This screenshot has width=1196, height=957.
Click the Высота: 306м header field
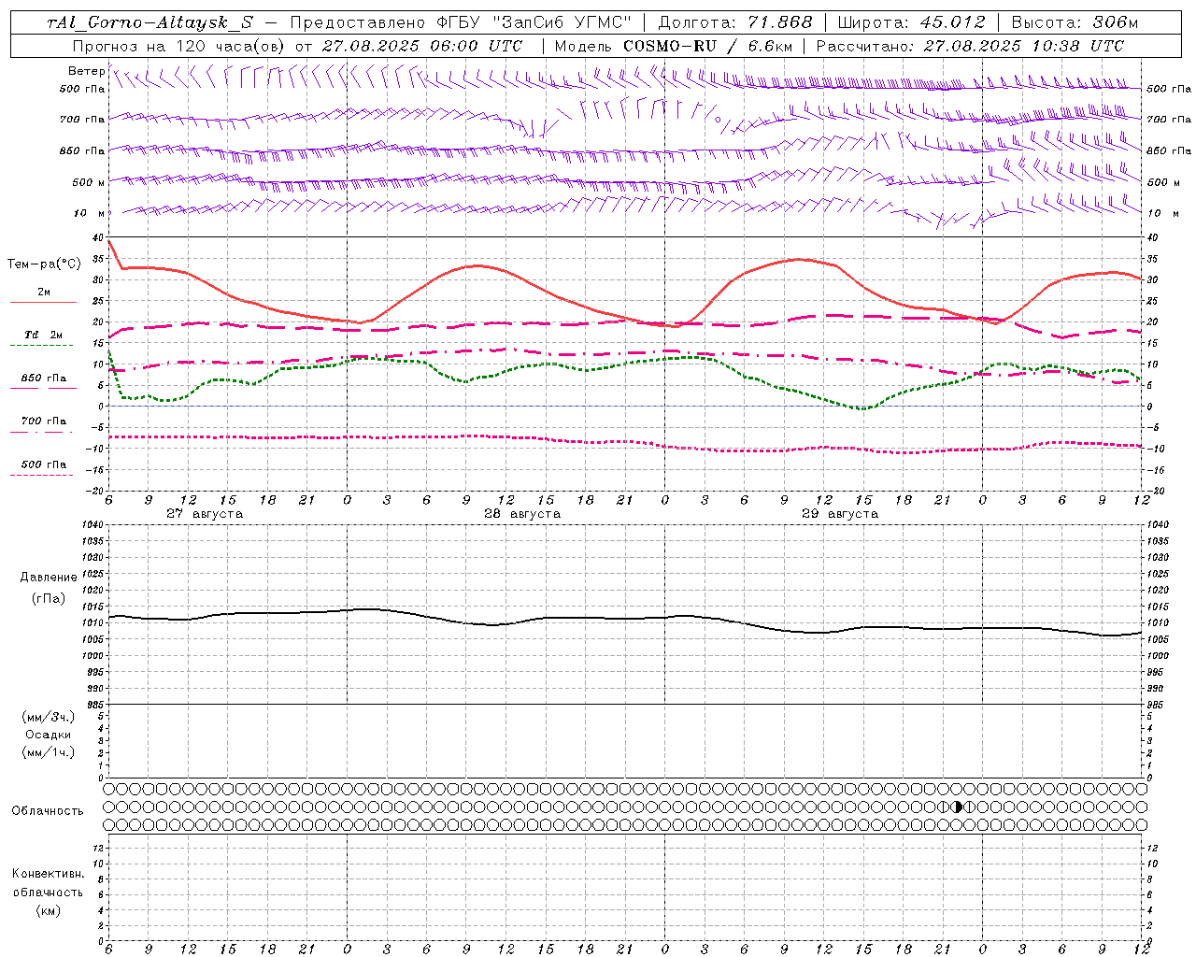(1075, 22)
